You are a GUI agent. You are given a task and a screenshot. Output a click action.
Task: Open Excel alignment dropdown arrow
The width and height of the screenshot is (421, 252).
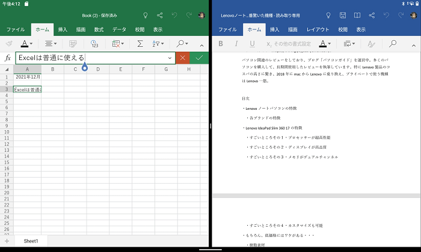click(55, 44)
